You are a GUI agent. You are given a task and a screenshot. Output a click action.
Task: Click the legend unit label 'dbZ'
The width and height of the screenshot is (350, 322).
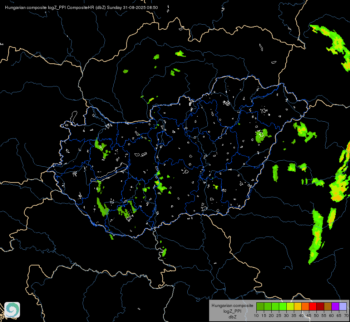[232, 317]
